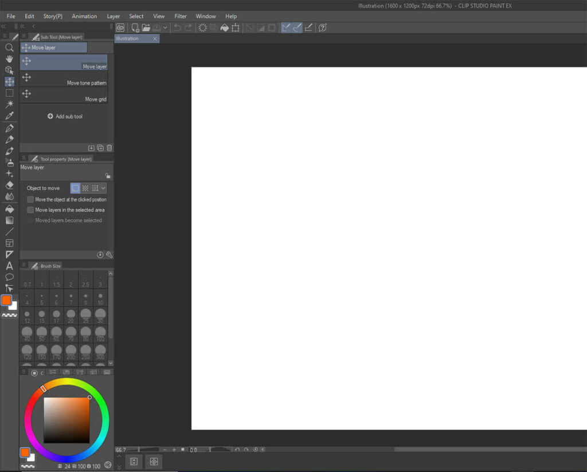The image size is (587, 472).
Task: Check Move layers in the selected area
Action: [30, 210]
